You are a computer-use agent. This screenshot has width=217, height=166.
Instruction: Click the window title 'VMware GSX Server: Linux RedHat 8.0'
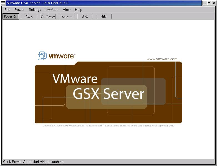[37, 3]
